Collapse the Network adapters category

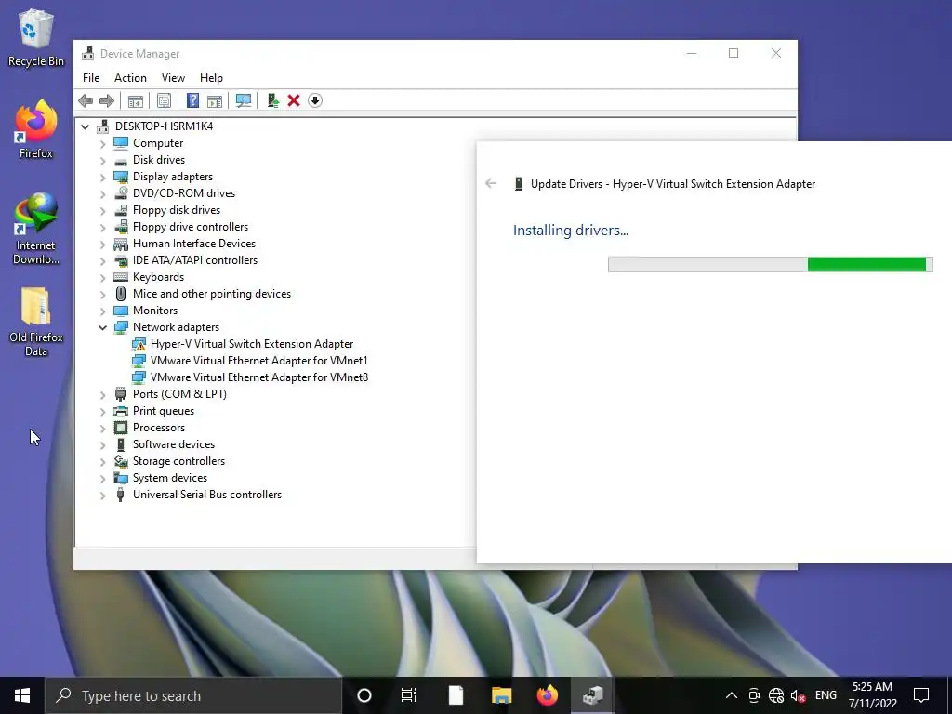pos(102,327)
